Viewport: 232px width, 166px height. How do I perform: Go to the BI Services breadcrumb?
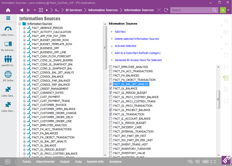pyautogui.click(x=74, y=10)
